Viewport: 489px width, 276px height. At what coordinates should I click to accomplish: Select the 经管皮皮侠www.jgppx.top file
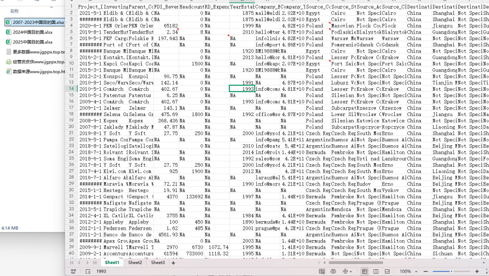click(x=35, y=62)
